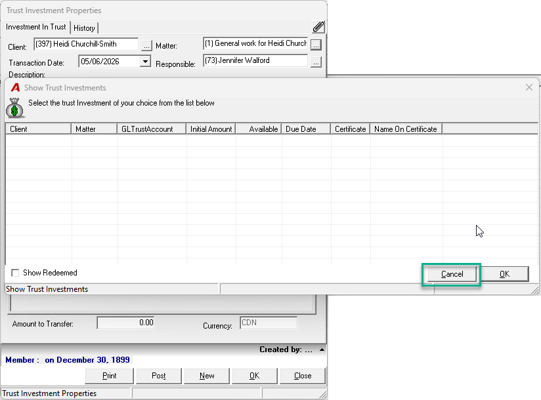The height and width of the screenshot is (400, 541).
Task: Click the New button
Action: coord(207,376)
